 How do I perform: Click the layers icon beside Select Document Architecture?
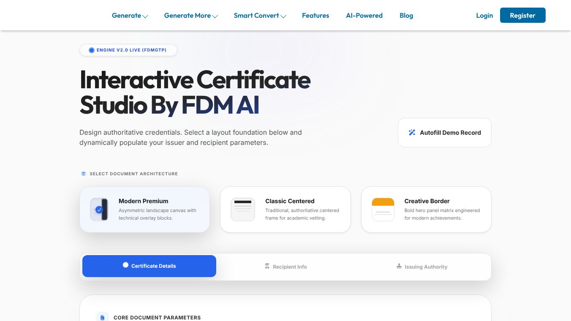tap(83, 174)
